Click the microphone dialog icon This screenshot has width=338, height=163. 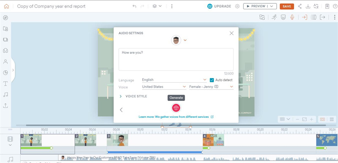(292, 17)
